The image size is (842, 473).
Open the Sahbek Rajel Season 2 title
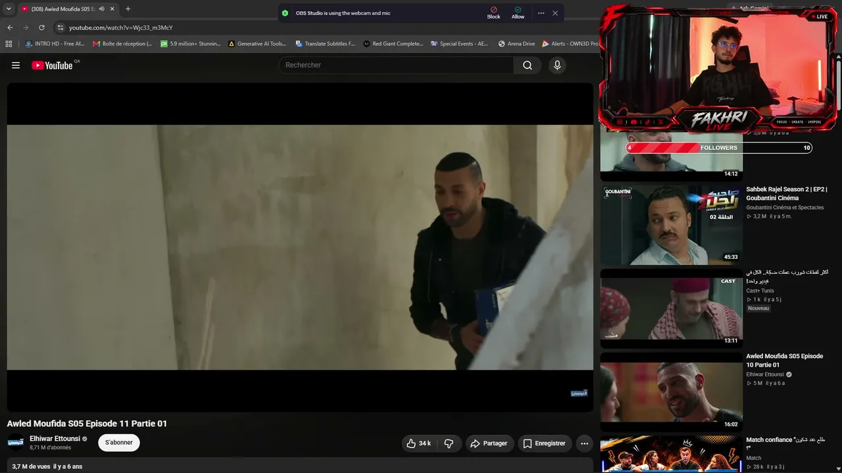point(786,194)
